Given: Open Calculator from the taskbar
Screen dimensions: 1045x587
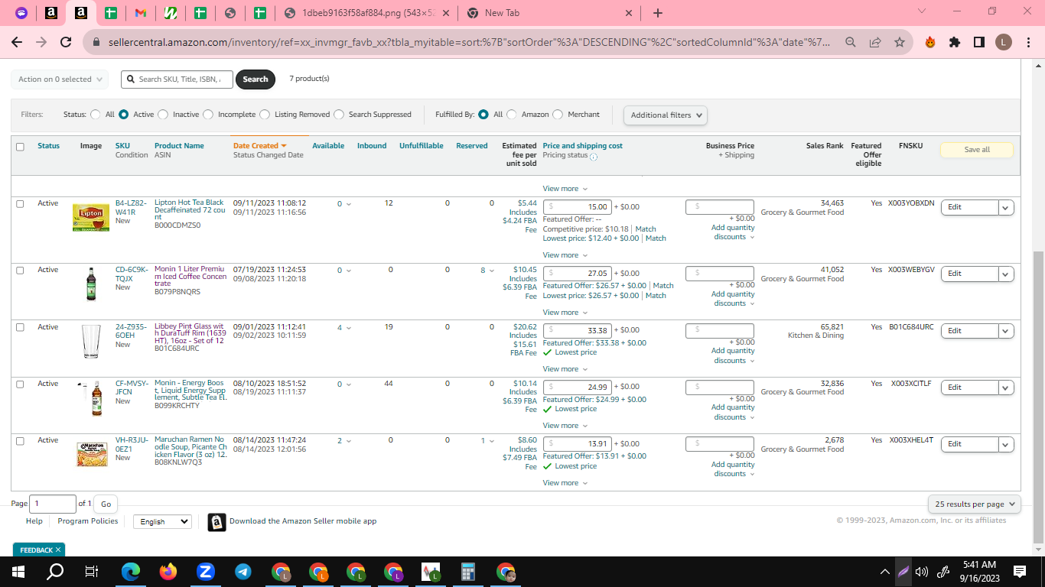Looking at the screenshot, I should tap(468, 571).
